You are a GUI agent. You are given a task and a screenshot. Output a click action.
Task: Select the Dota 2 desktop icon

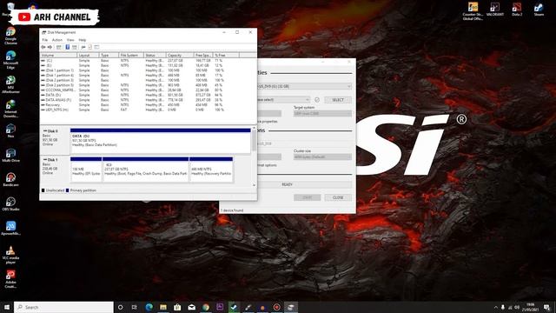pos(517,9)
